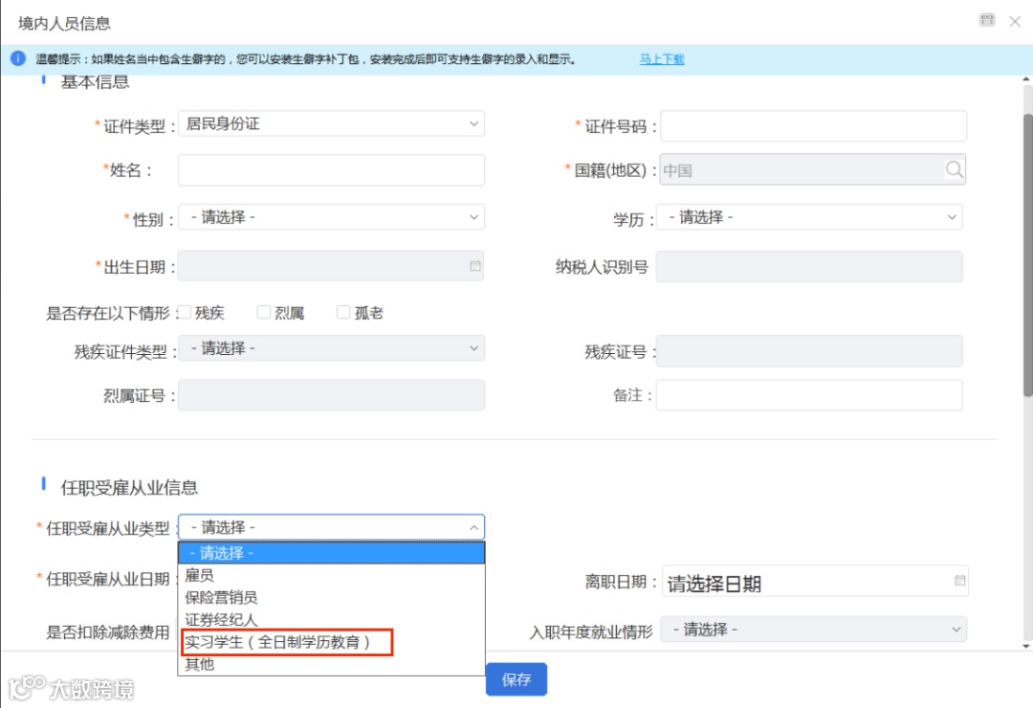Select 证券经纪人 from the dropdown list
The width and height of the screenshot is (1033, 708).
331,620
